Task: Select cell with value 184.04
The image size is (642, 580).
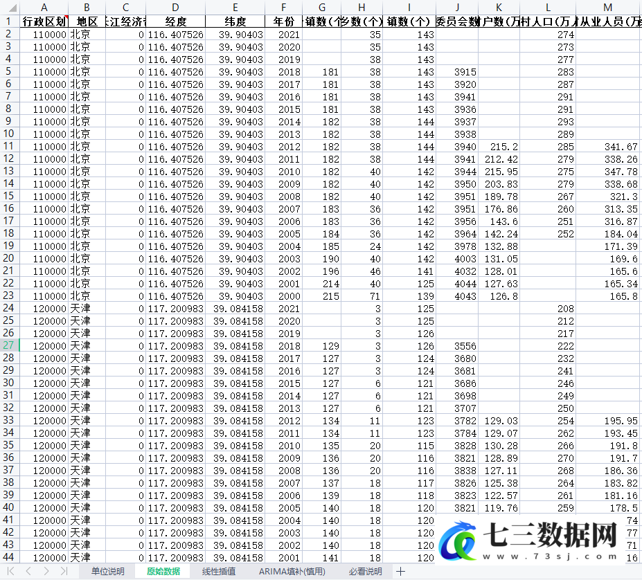Action: tap(608, 234)
